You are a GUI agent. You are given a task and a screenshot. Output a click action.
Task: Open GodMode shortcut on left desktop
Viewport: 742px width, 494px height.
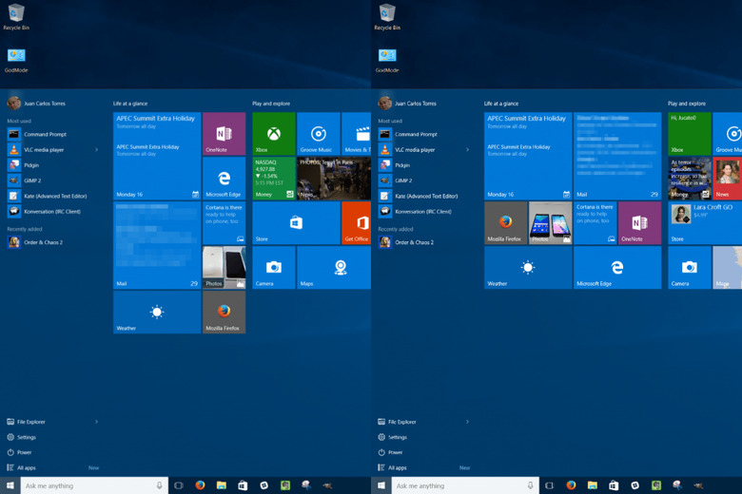coord(16,60)
